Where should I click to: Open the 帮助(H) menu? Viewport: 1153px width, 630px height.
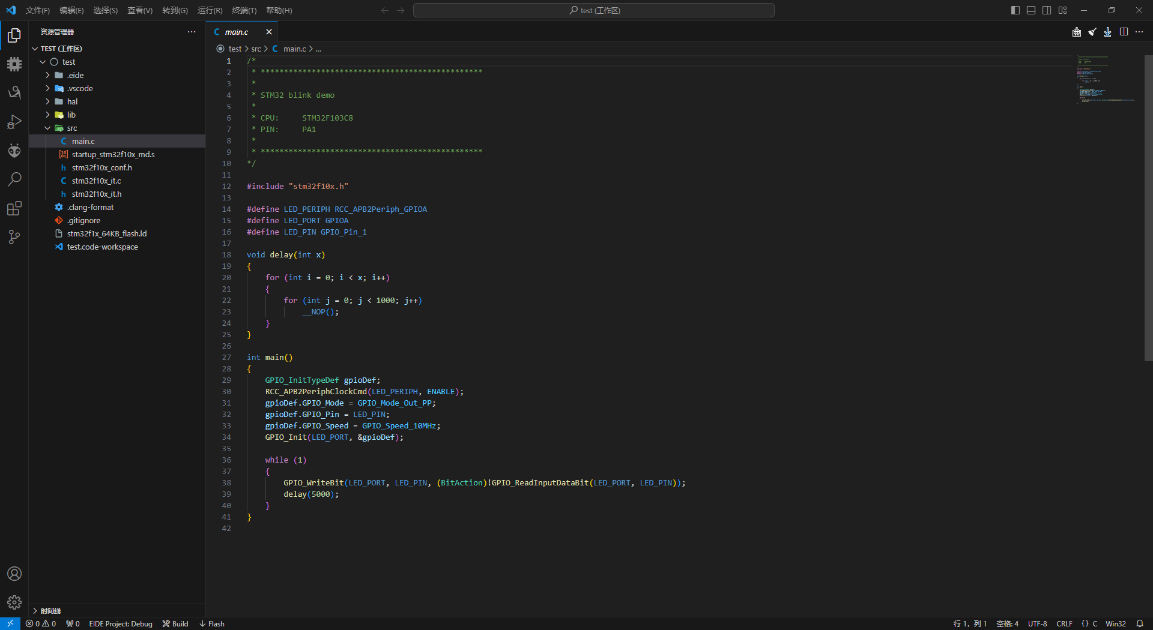pyautogui.click(x=279, y=10)
